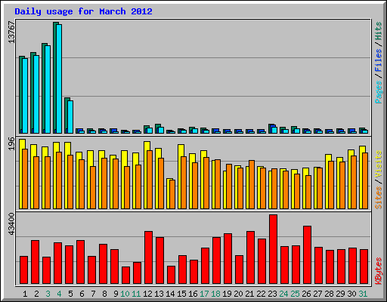Select the 43400 axis maximum label
Viewport: 387px width, 302px height.
11,223
